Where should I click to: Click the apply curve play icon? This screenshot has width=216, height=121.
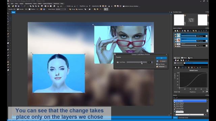coord(175,68)
